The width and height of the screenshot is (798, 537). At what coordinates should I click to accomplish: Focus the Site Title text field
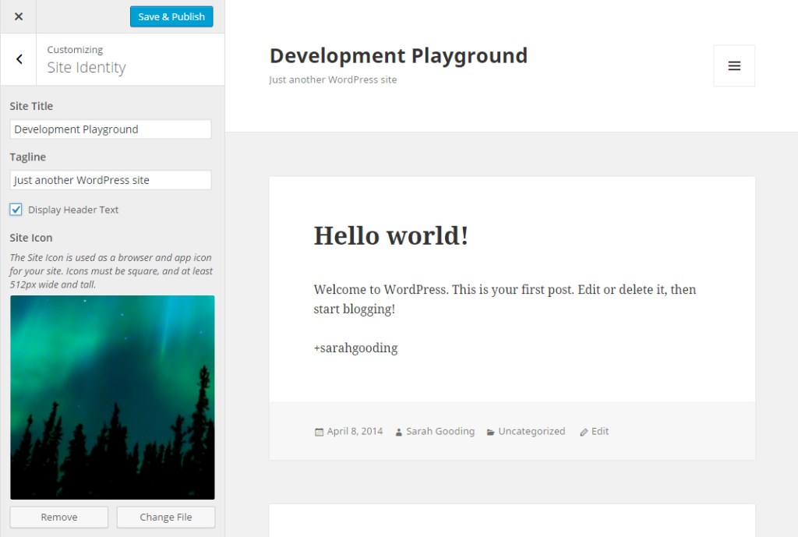tap(111, 129)
